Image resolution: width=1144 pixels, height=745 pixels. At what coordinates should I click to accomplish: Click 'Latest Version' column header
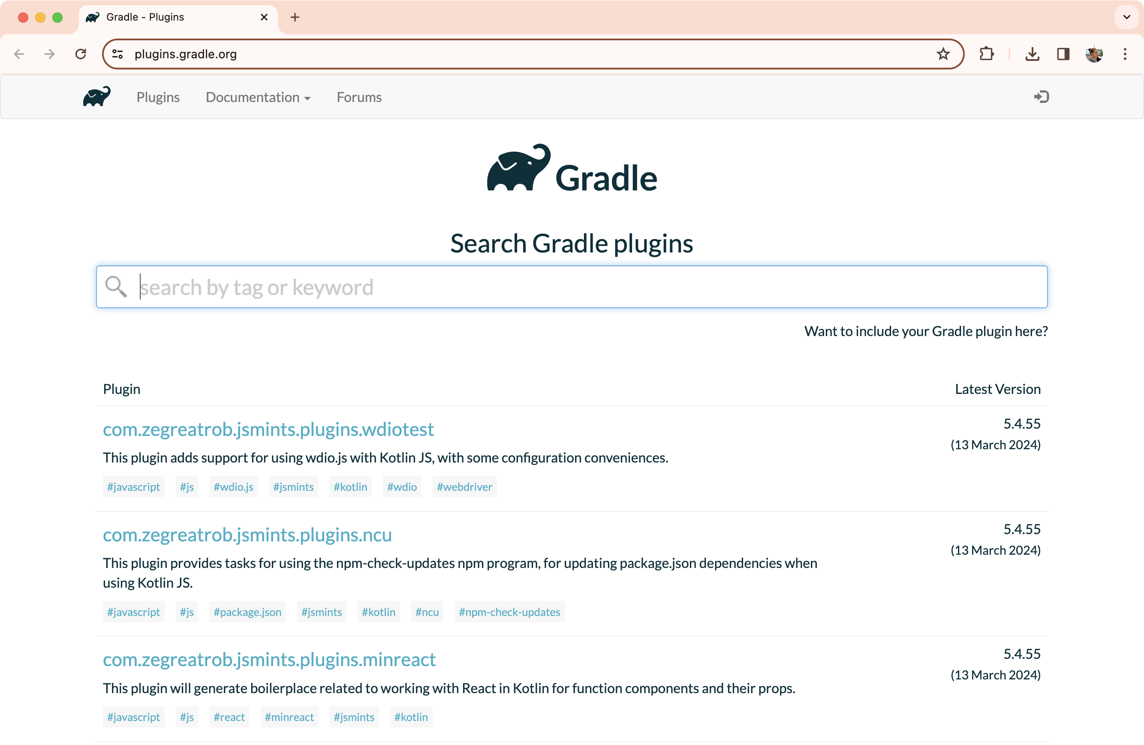pos(997,389)
